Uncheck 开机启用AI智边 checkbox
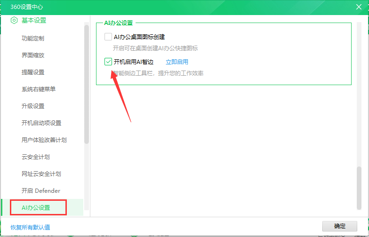369x237 pixels. click(108, 62)
